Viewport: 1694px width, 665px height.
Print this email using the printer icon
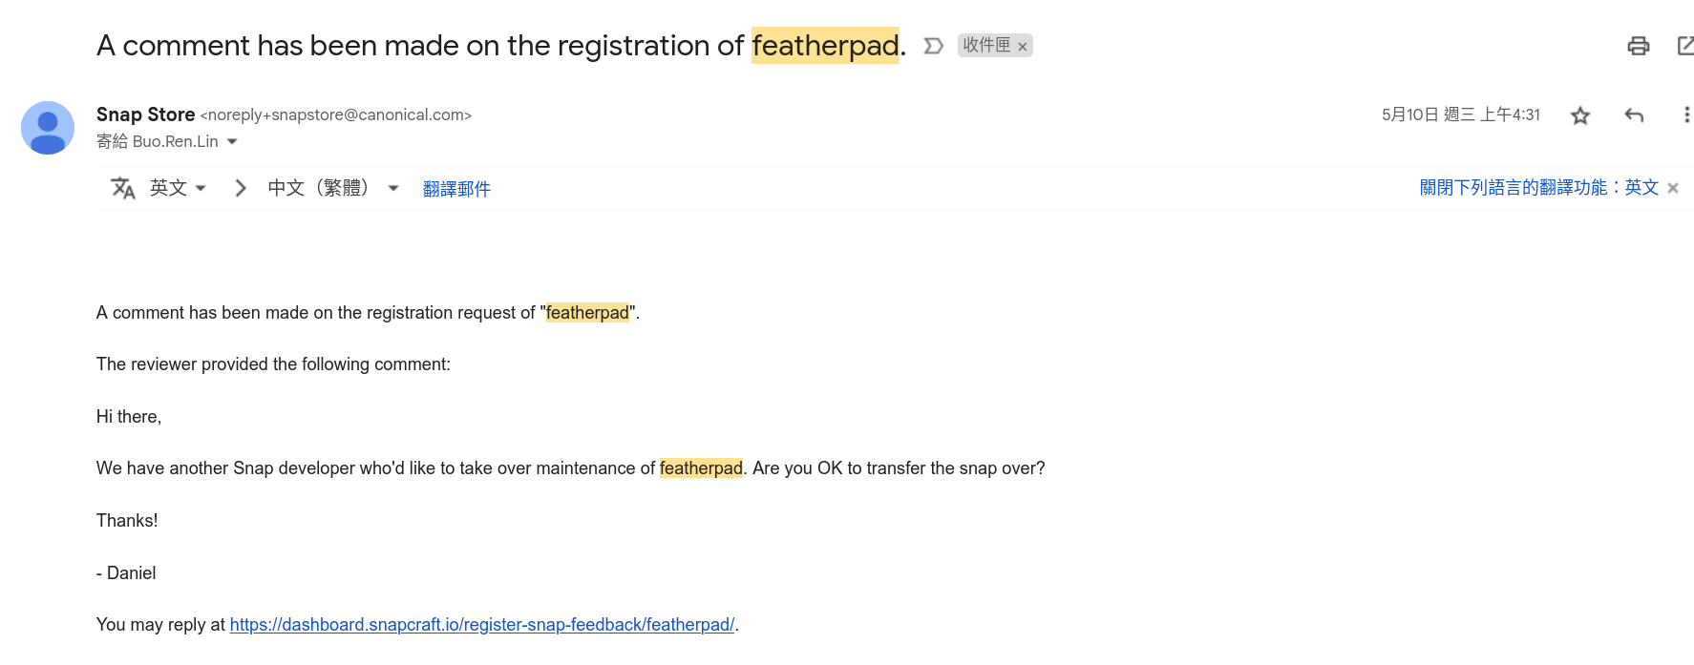[1638, 46]
